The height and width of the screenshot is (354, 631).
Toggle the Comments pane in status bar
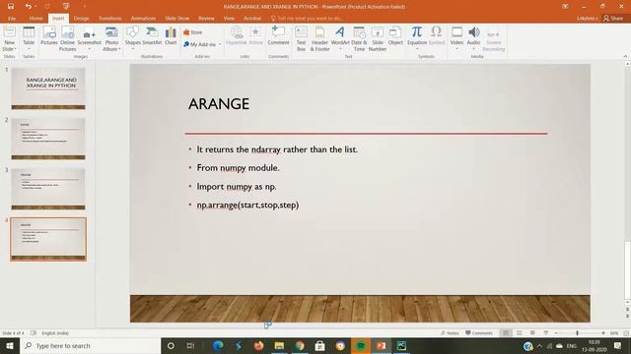[x=479, y=333]
